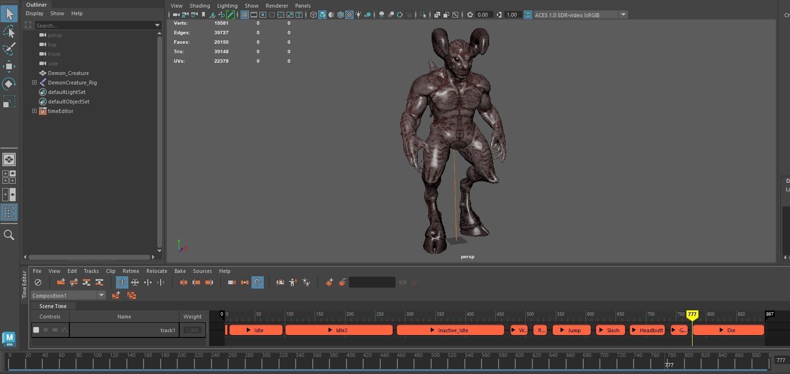This screenshot has height=374, width=790.
Task: Select the Idle2 clip
Action: click(339, 330)
